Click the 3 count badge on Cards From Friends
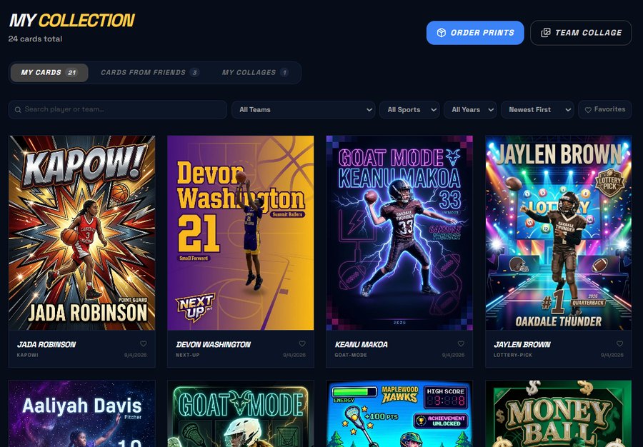Viewport: 643px width, 447px height. click(195, 73)
